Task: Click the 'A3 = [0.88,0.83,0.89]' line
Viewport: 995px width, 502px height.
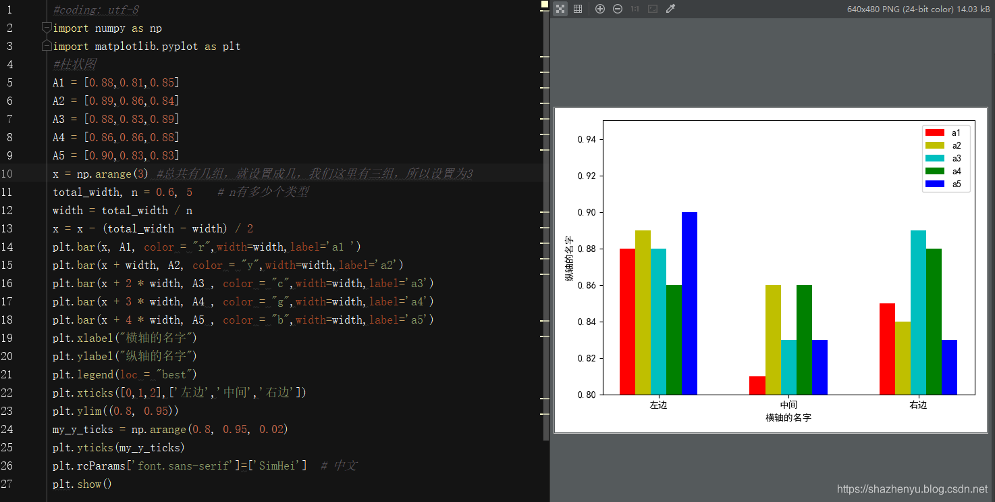Action: [x=116, y=119]
